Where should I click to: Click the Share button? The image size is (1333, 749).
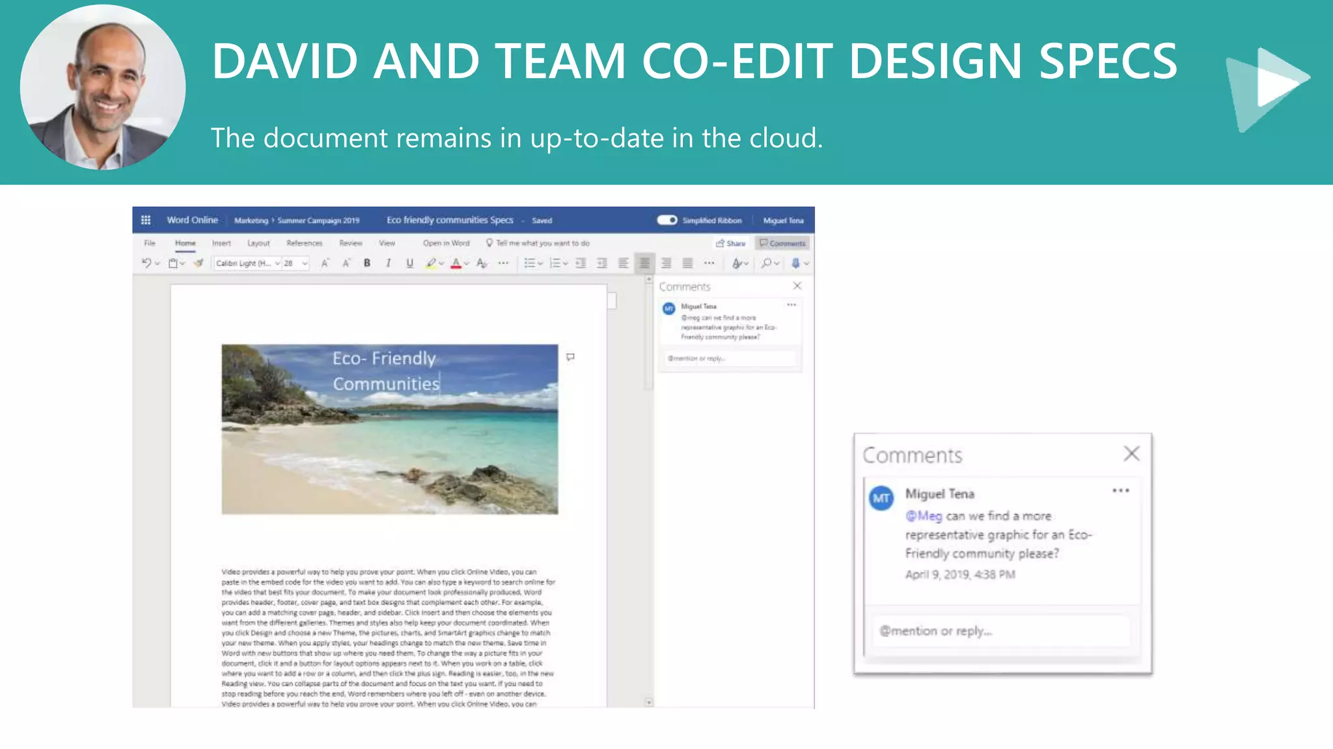tap(731, 243)
